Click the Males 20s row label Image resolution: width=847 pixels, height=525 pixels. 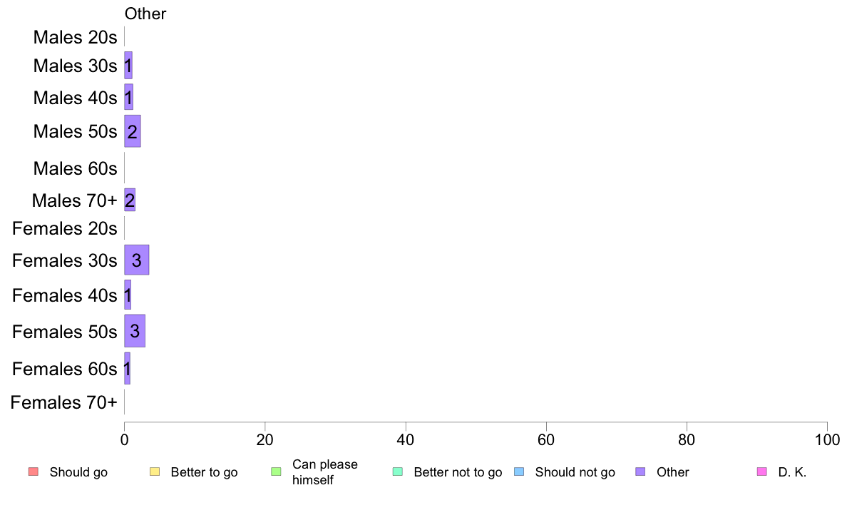(75, 37)
